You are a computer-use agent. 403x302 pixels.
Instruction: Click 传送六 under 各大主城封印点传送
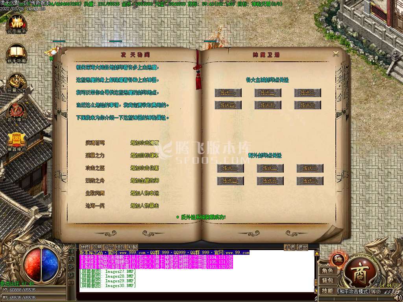tap(308, 105)
